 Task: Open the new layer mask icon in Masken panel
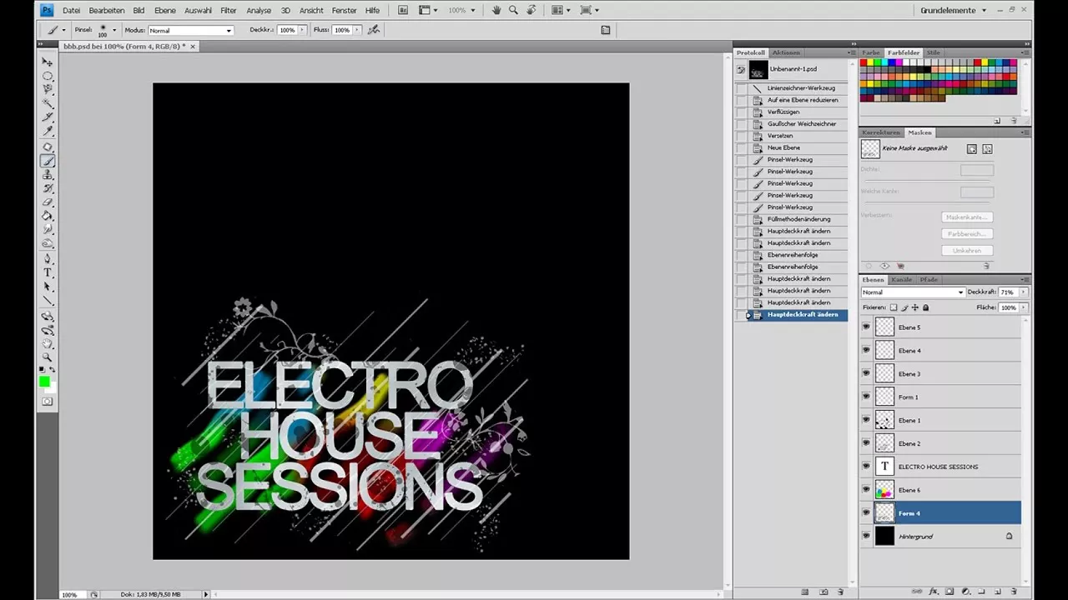coord(972,148)
